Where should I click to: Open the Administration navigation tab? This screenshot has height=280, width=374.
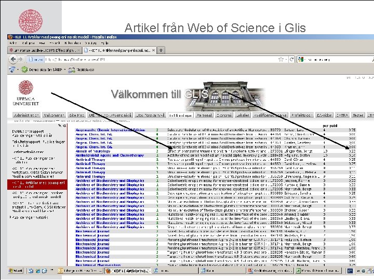(x=26, y=115)
